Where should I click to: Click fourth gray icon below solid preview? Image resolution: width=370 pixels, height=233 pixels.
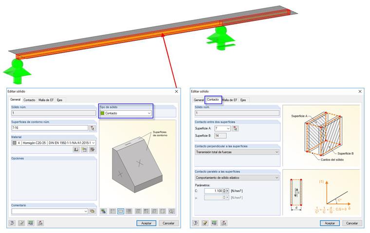coord(129,211)
